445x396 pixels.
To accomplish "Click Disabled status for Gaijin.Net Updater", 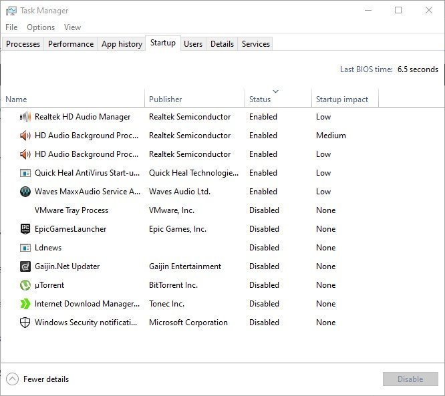I will tap(264, 266).
